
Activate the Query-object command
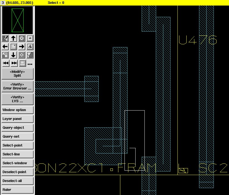click(x=17, y=128)
